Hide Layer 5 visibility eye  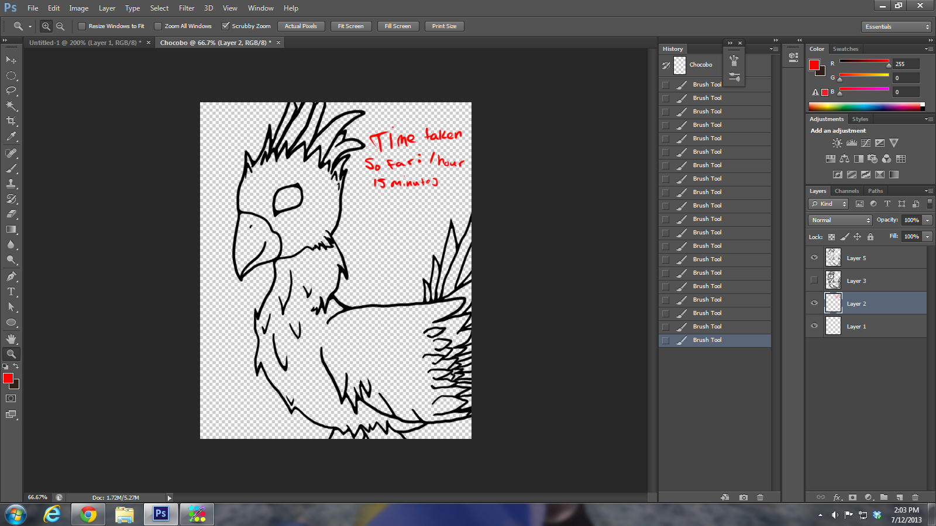tap(814, 258)
